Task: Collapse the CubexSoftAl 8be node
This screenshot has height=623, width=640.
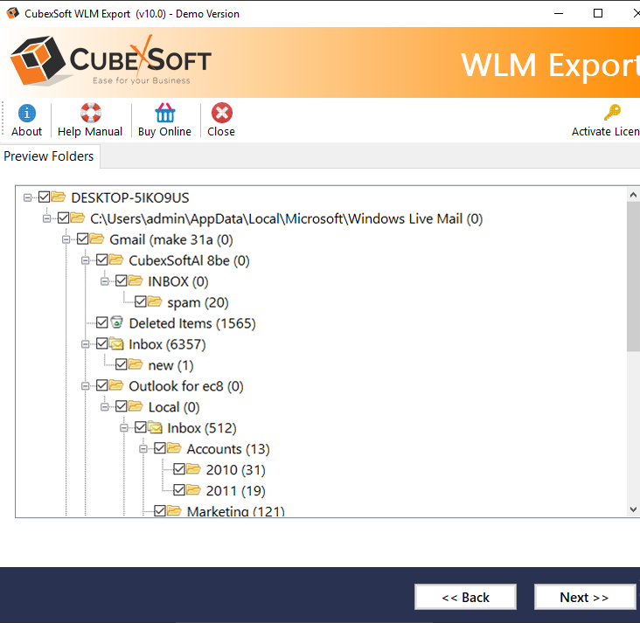Action: (x=85, y=260)
